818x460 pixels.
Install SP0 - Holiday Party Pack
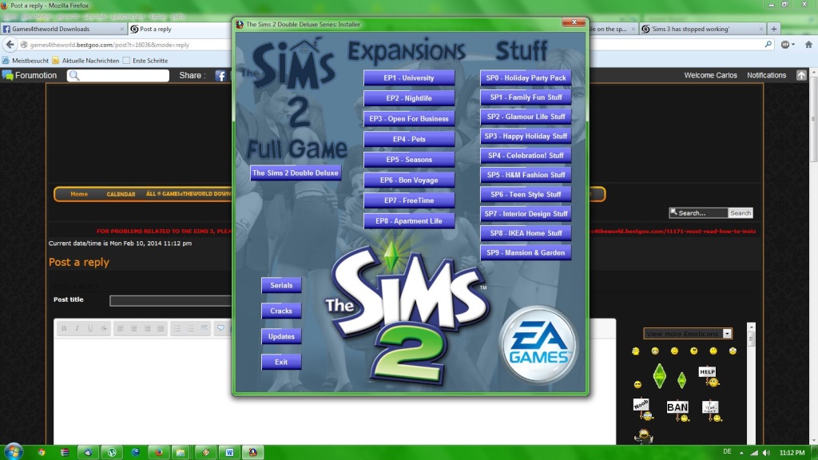coord(526,77)
